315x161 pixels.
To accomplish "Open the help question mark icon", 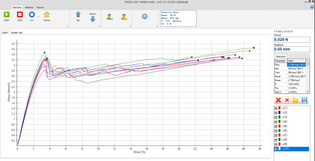I will (312, 7).
